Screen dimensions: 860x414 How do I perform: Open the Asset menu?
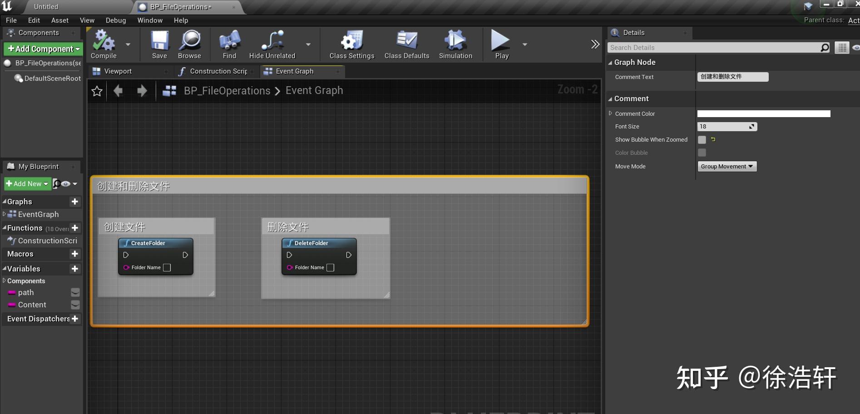60,20
